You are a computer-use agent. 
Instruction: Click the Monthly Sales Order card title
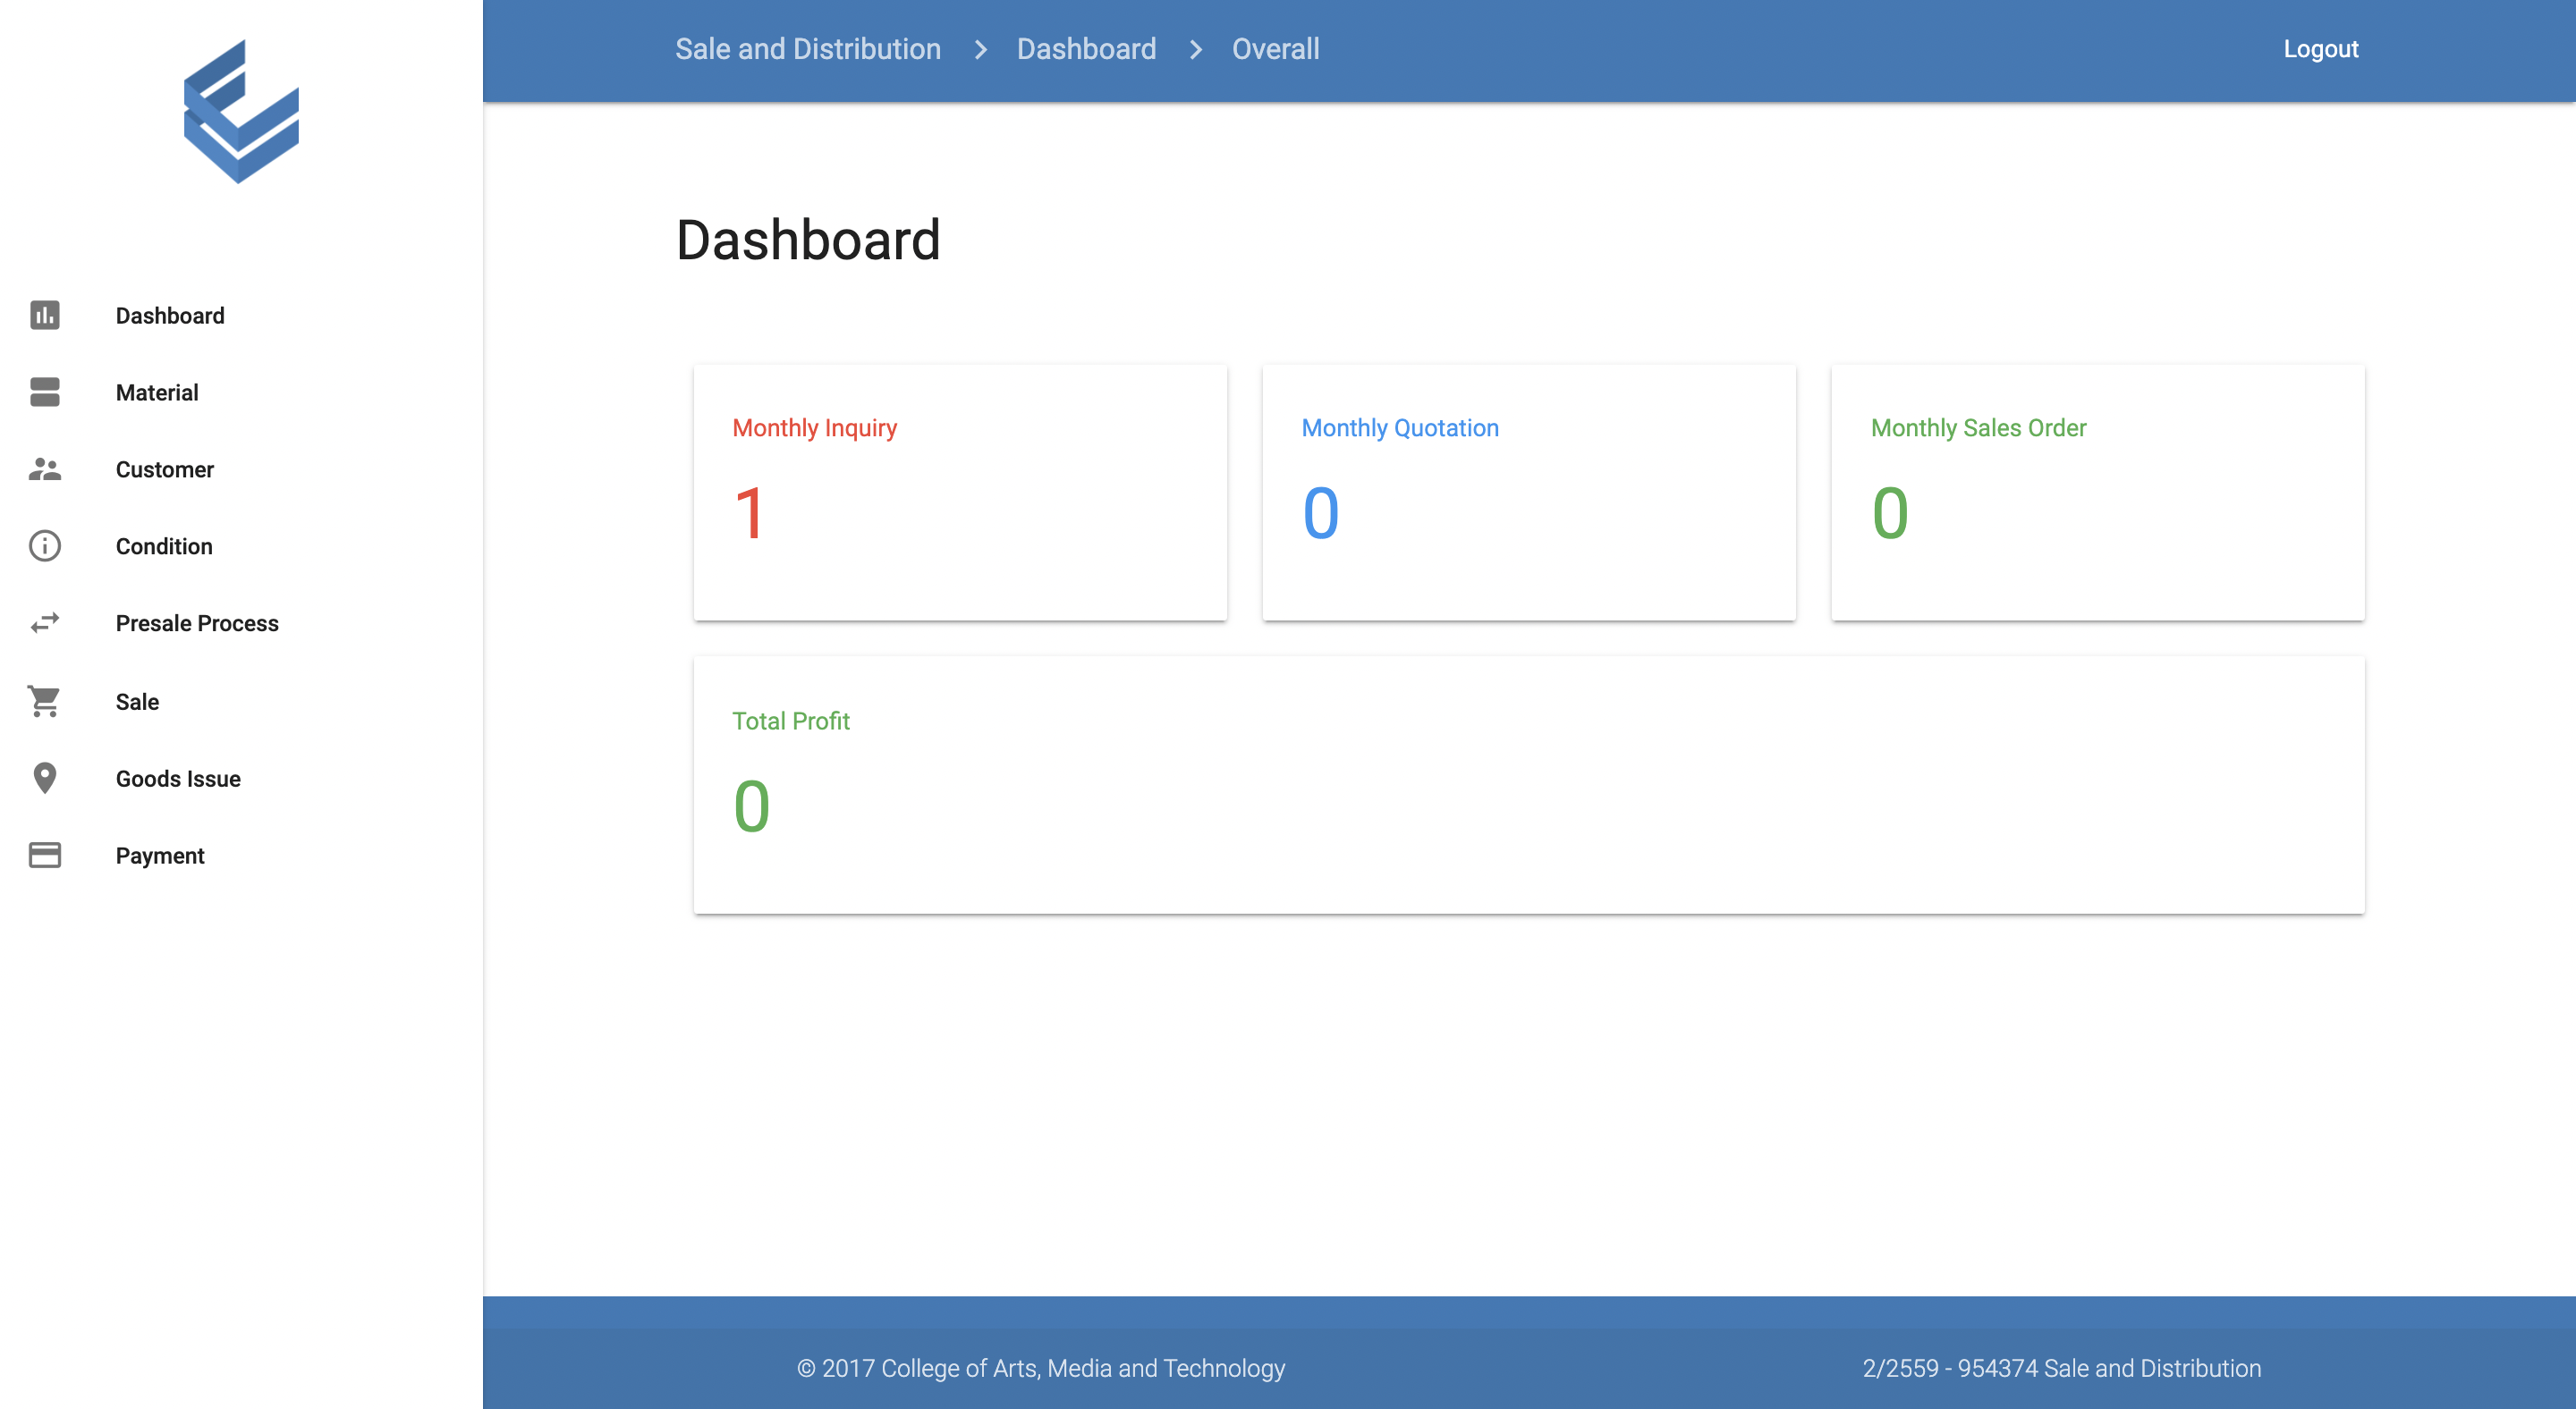tap(1978, 427)
